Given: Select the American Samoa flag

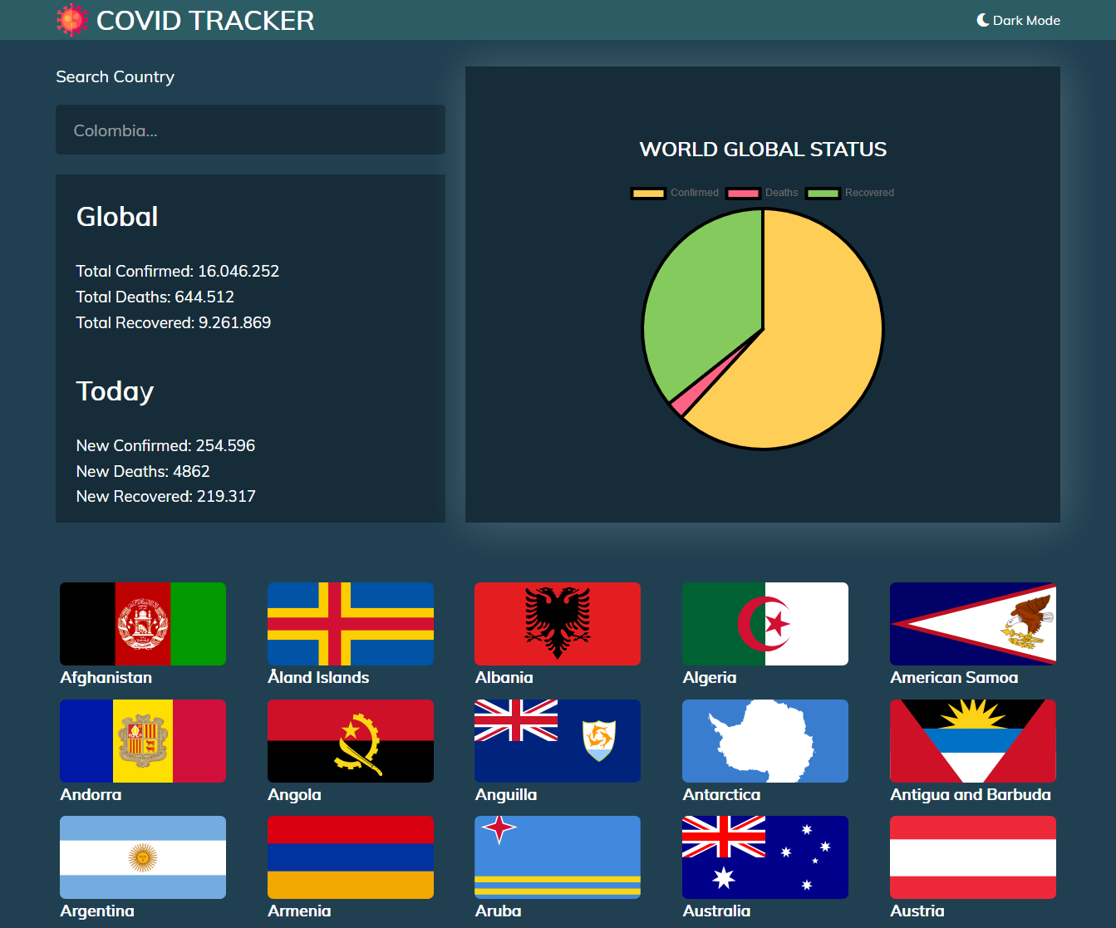Looking at the screenshot, I should point(973,624).
